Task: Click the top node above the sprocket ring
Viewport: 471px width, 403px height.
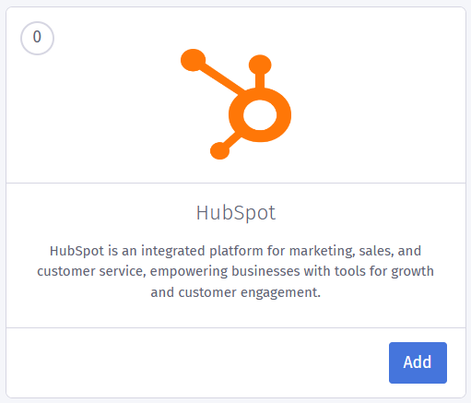Action: [x=260, y=65]
